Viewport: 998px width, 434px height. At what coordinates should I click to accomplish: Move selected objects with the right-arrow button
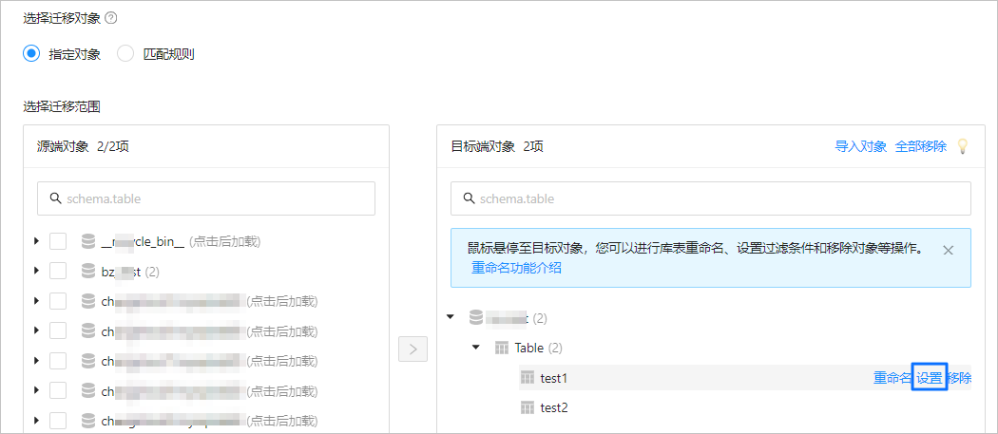click(413, 349)
